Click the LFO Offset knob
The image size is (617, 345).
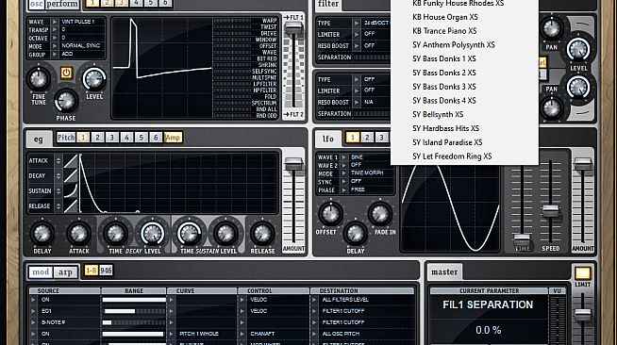330,213
